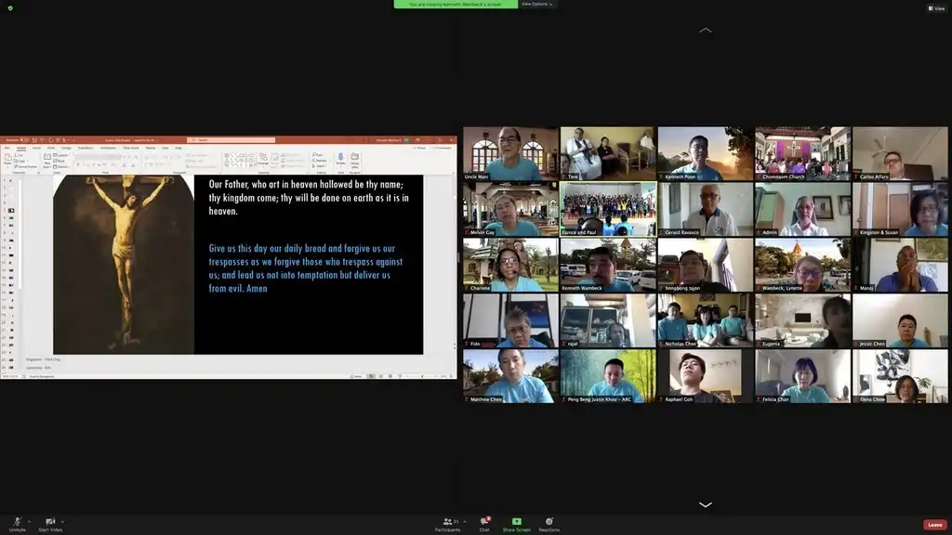Show previous page of video gallery

tap(706, 30)
